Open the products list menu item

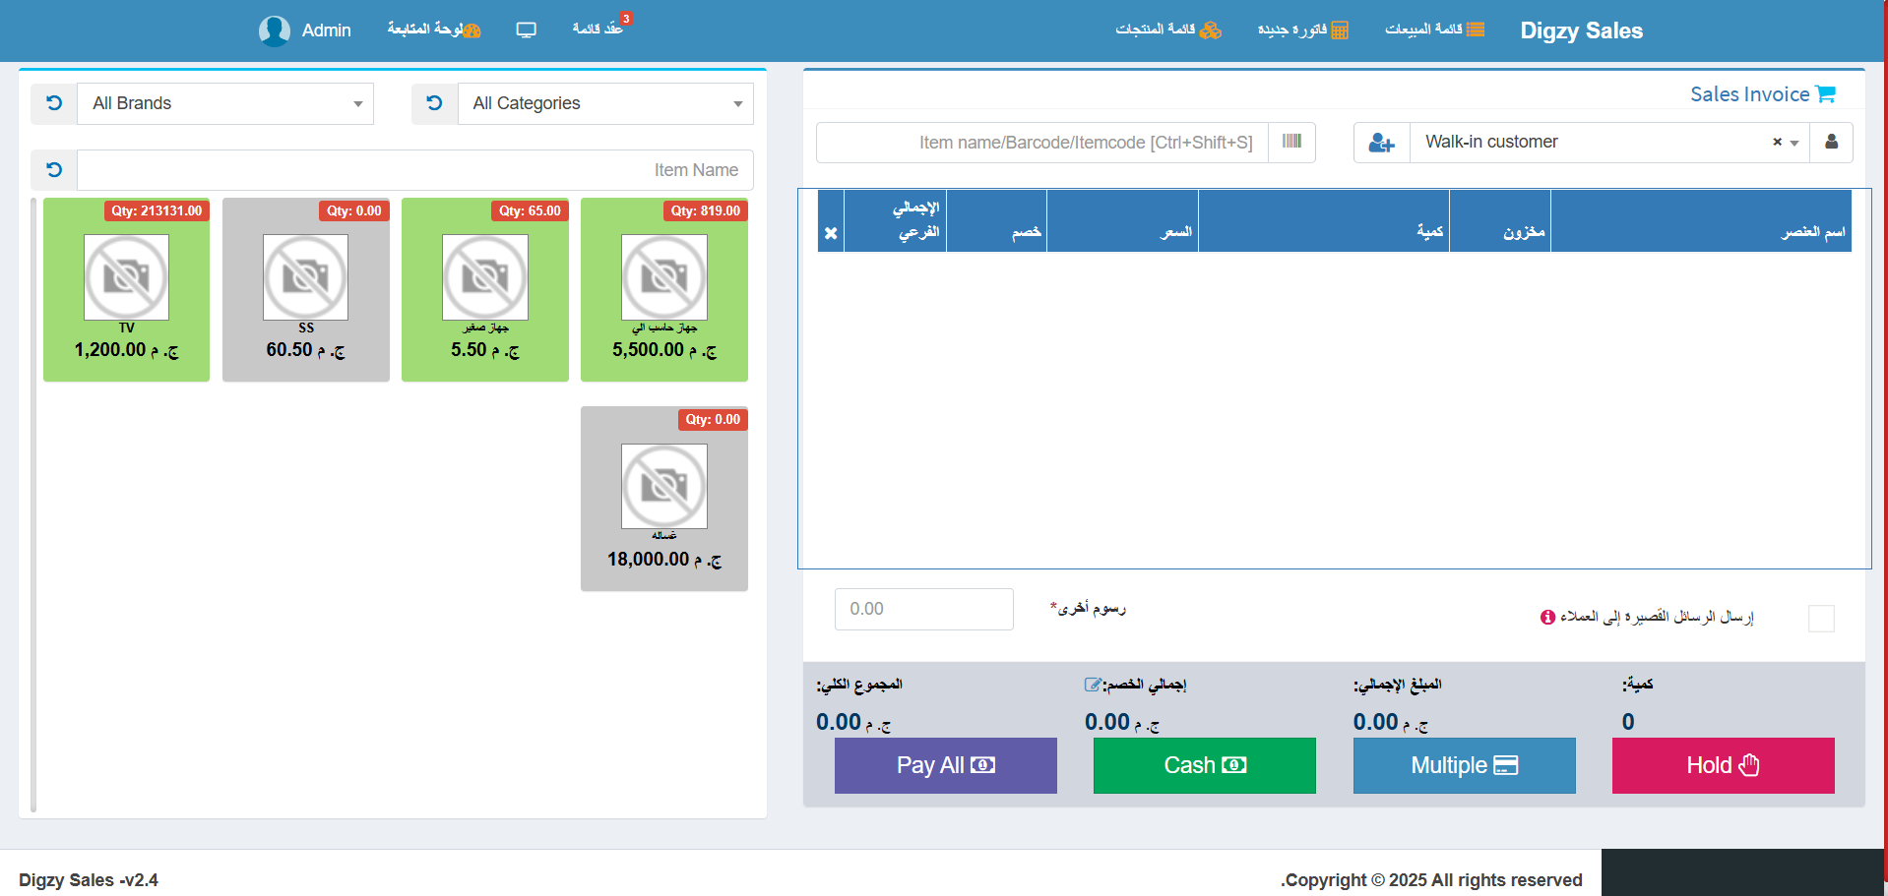click(x=1167, y=30)
